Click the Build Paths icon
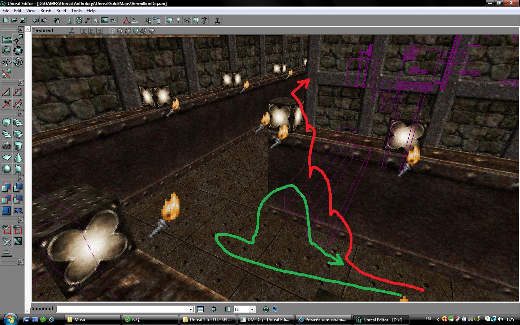 click(x=187, y=21)
